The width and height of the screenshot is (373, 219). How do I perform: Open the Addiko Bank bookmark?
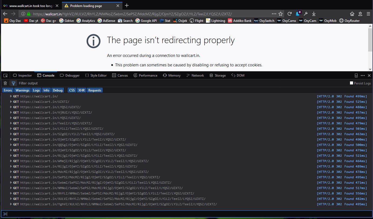(x=239, y=21)
